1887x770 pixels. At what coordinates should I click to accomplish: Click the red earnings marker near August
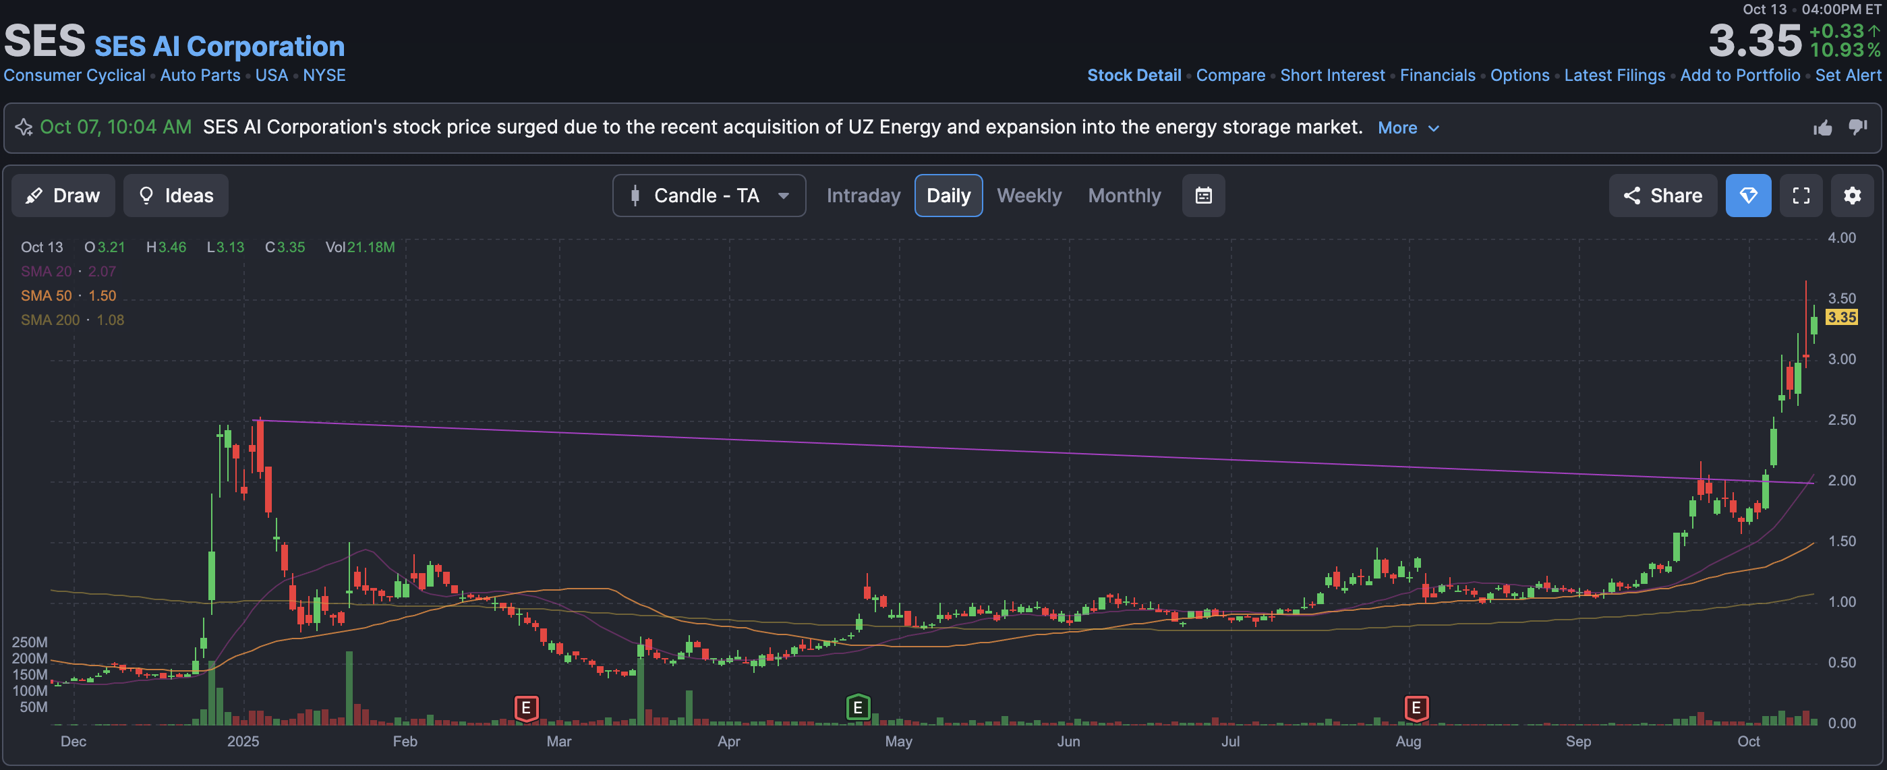1415,708
